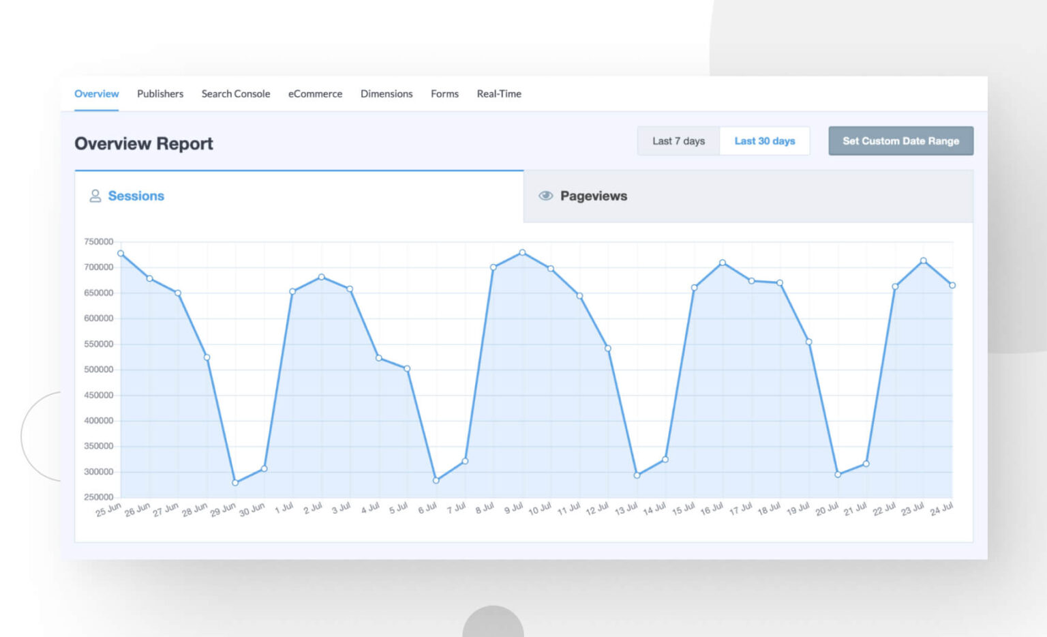Image resolution: width=1047 pixels, height=637 pixels.
Task: Select the Forms tab
Action: pos(444,93)
